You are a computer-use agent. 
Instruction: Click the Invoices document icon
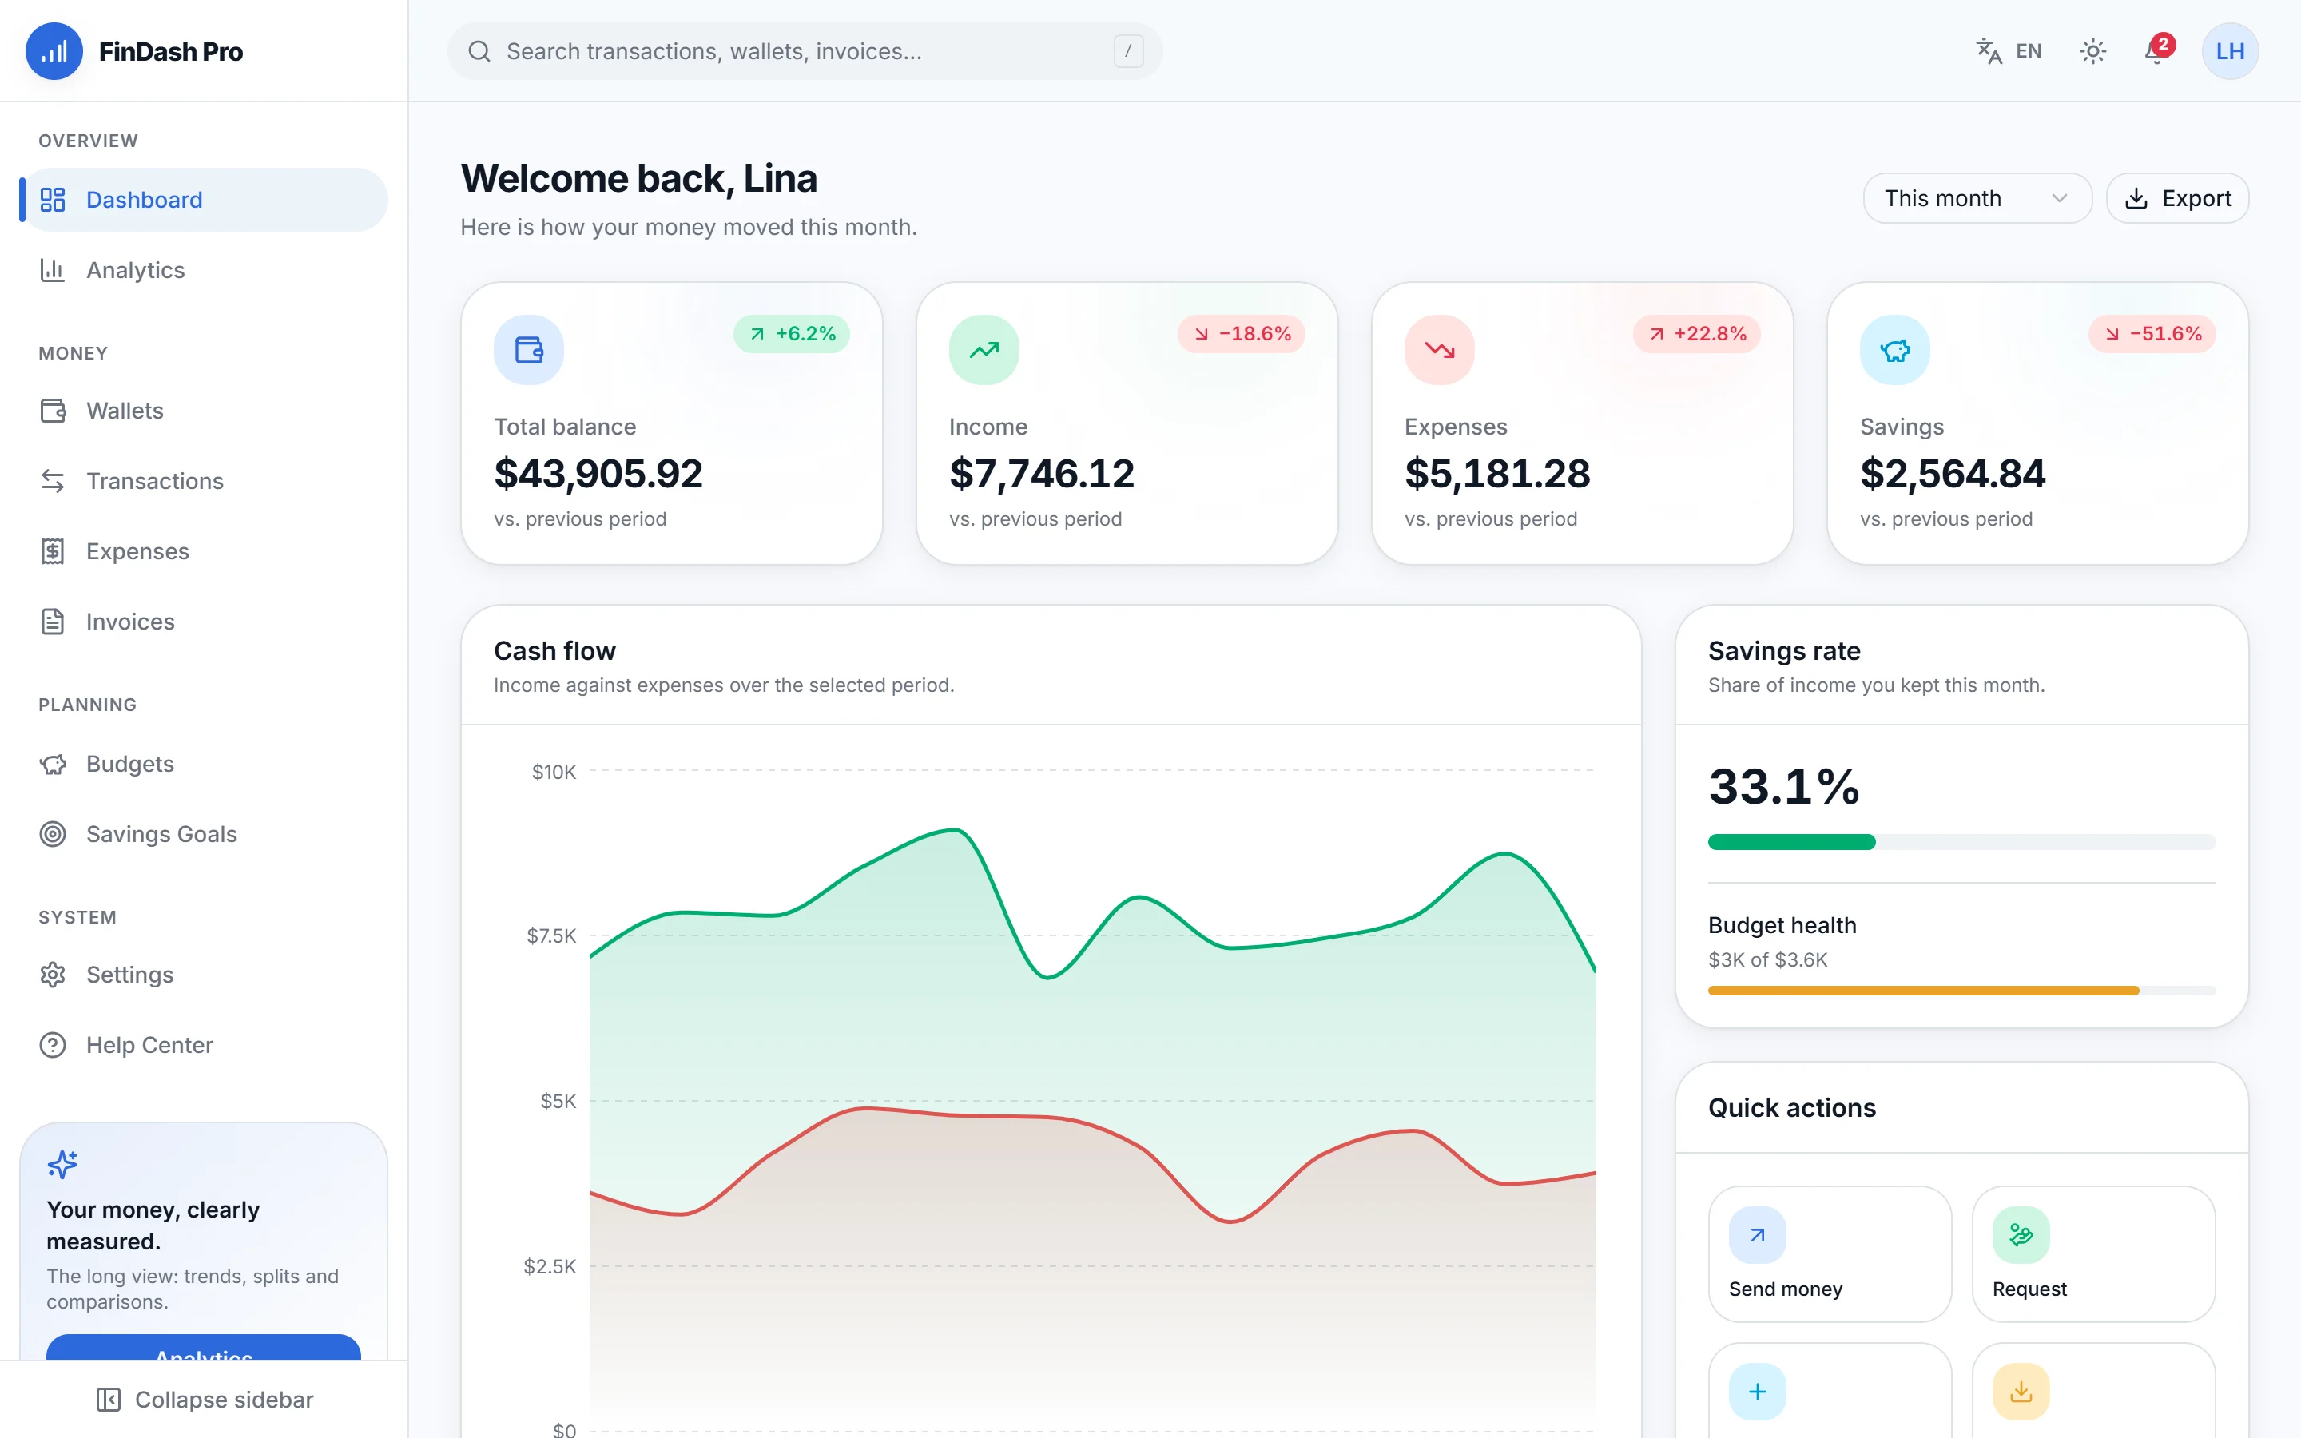point(54,622)
